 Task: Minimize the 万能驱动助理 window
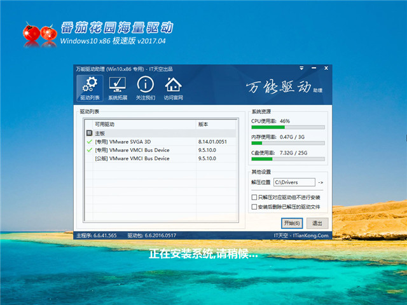click(x=314, y=68)
